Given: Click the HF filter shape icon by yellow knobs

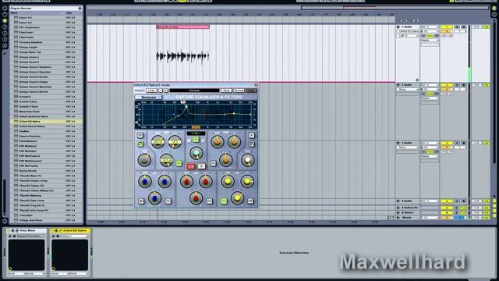Looking at the screenshot, I should (x=251, y=201).
